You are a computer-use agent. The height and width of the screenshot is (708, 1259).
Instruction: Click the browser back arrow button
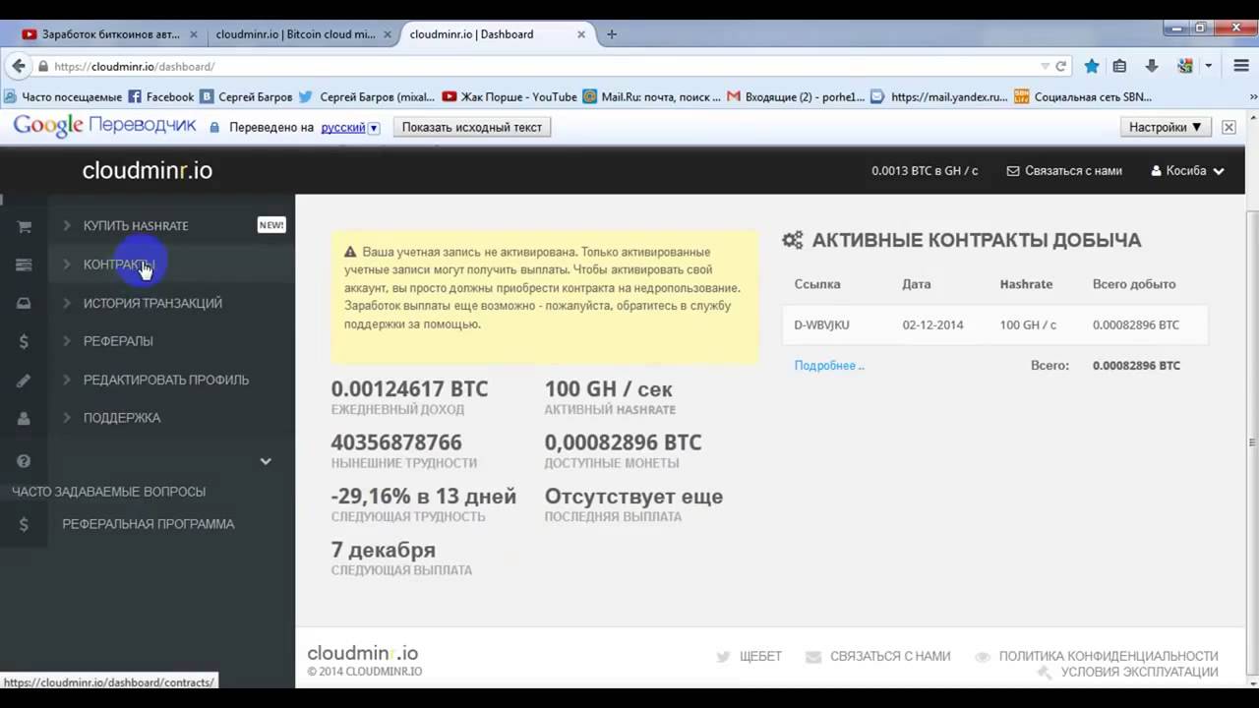[x=18, y=66]
